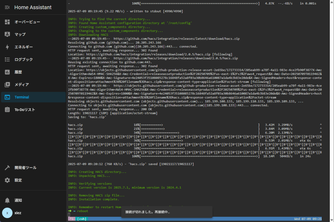Viewport: 334px width, 222px height.
Task: Click the History chart icon
Action: coord(7,72)
